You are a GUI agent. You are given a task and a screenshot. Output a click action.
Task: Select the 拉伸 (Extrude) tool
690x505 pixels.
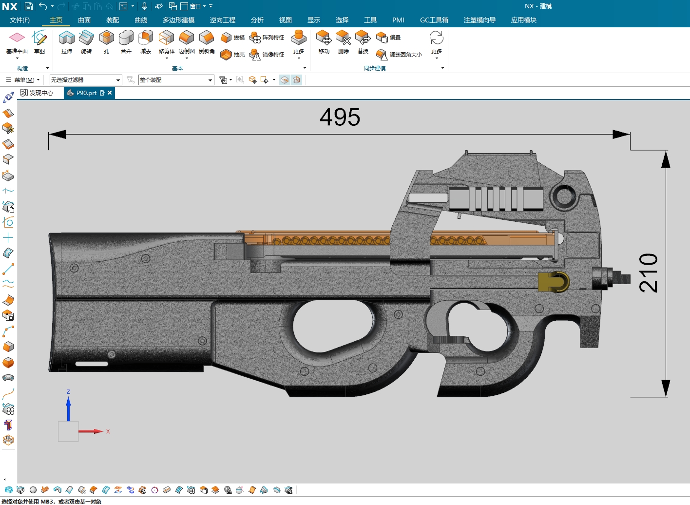coord(67,42)
